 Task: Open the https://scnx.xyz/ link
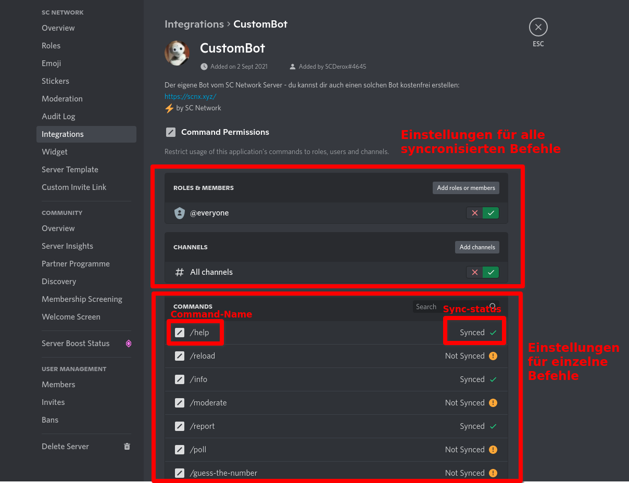pos(190,96)
